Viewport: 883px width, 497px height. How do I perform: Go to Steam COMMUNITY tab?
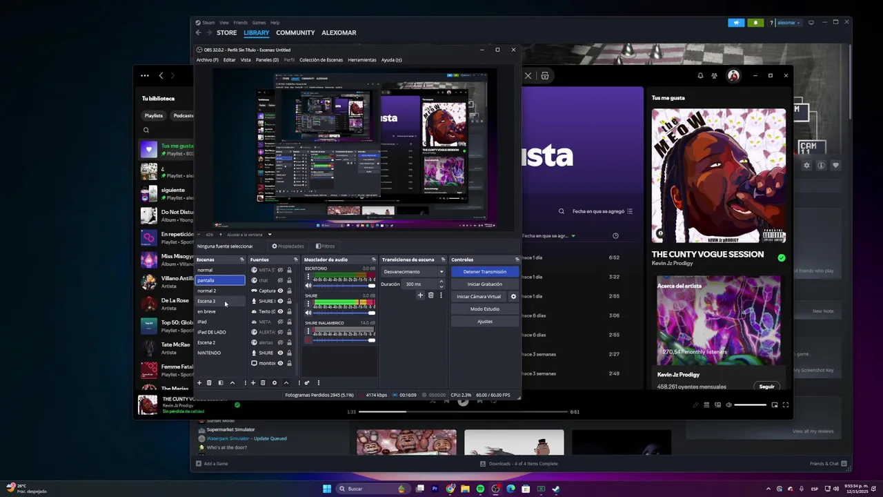(x=295, y=32)
